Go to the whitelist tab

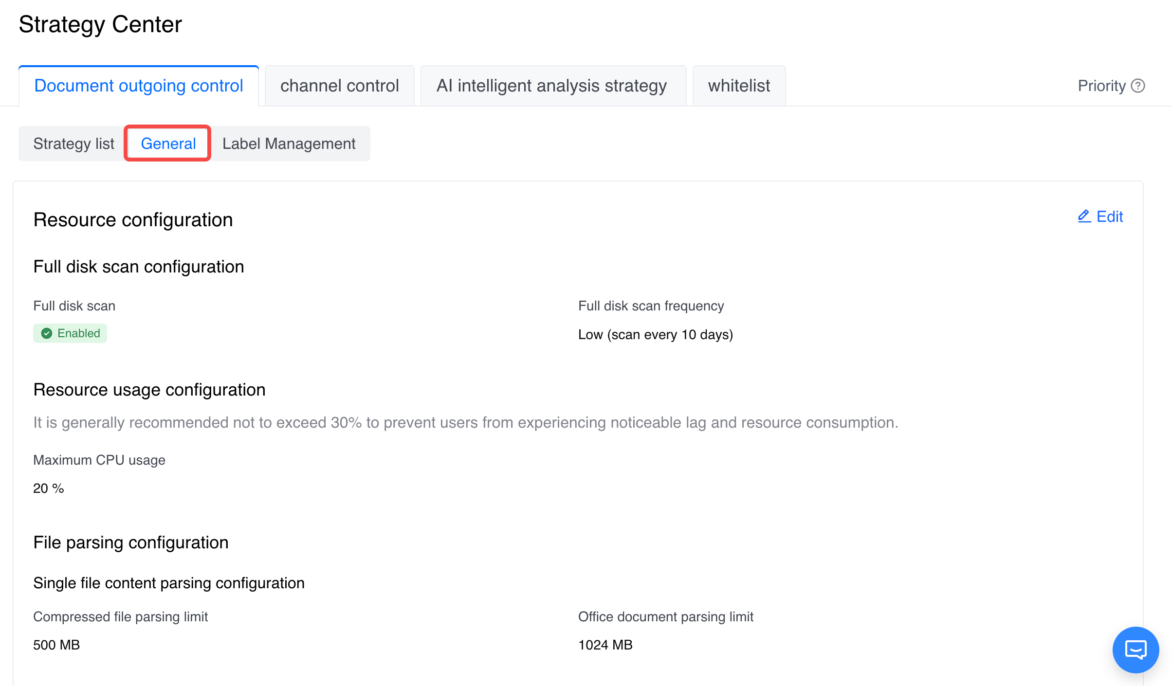(x=738, y=86)
